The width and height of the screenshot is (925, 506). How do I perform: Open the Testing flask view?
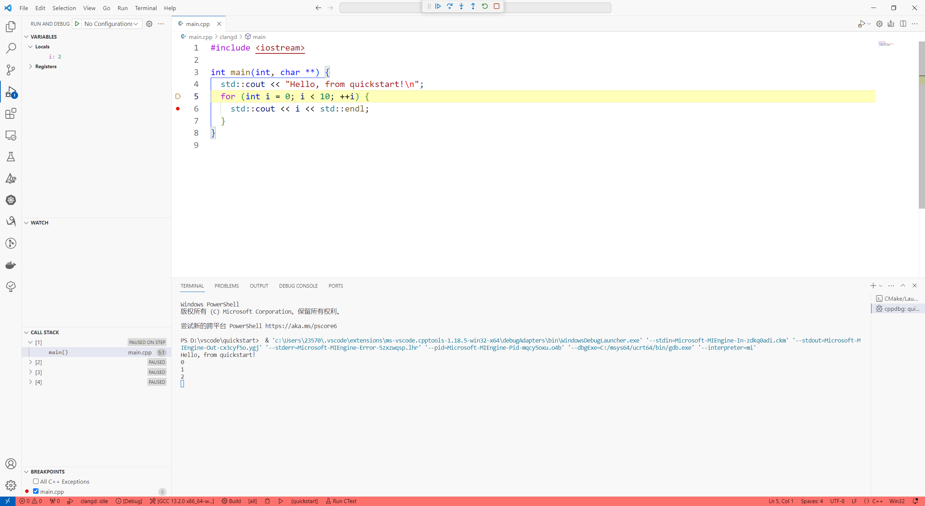[x=11, y=157]
